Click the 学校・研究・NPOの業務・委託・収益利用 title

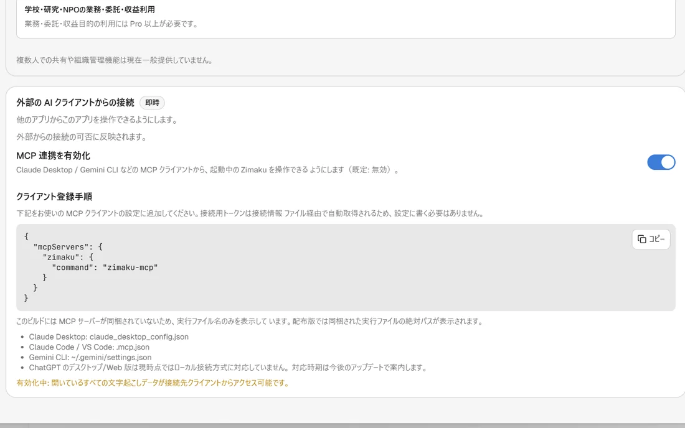90,9
